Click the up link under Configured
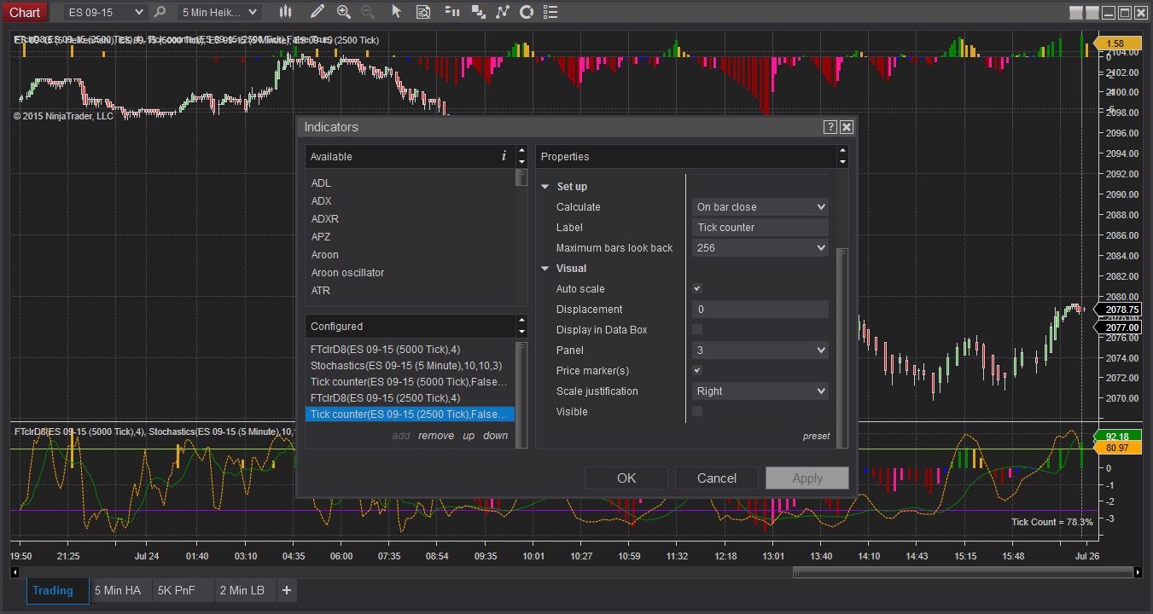This screenshot has height=614, width=1153. [469, 436]
